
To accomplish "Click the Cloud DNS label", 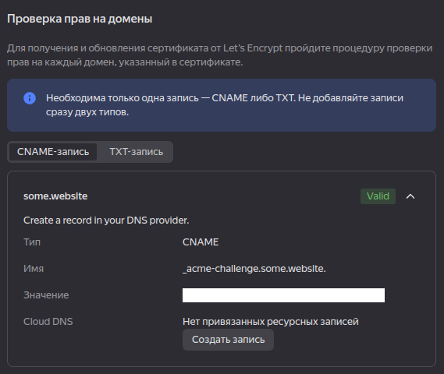I will coord(48,322).
